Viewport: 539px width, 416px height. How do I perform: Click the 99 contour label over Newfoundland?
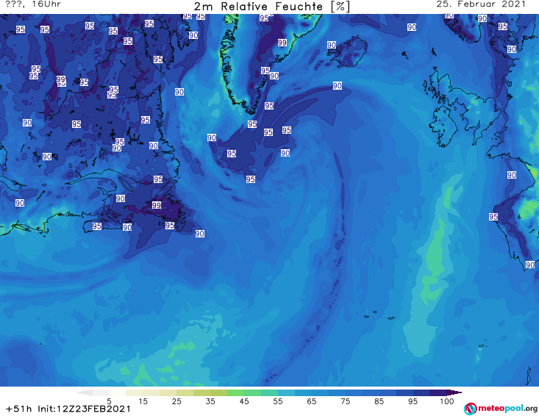157,205
